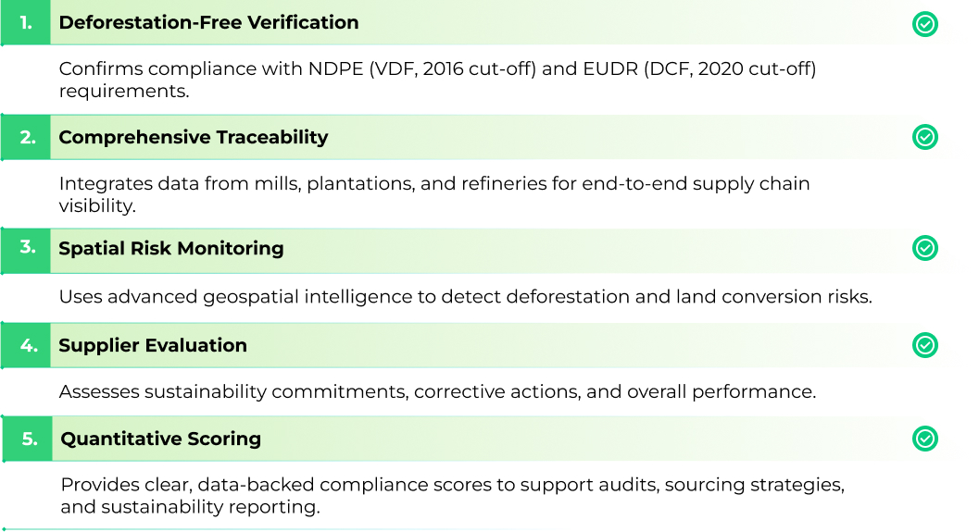
Task: Click the checkmark icon beside Supplier Evaluation
Action: 924,345
